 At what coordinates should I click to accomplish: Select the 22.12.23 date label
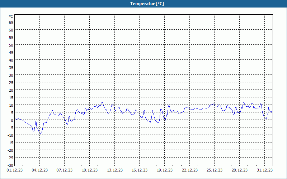point(190,170)
